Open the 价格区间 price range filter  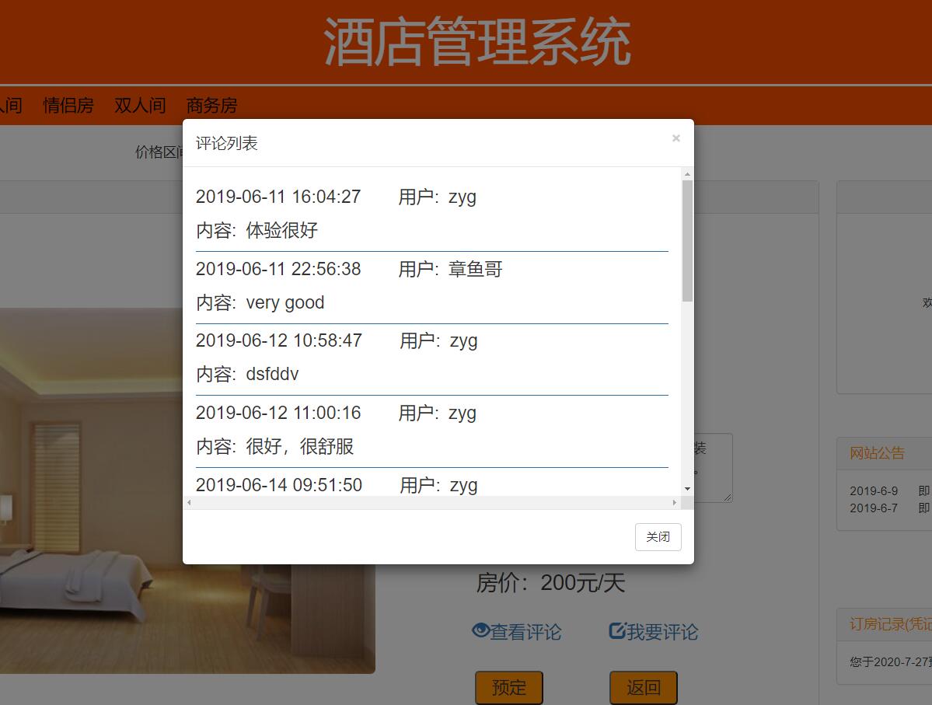(160, 153)
